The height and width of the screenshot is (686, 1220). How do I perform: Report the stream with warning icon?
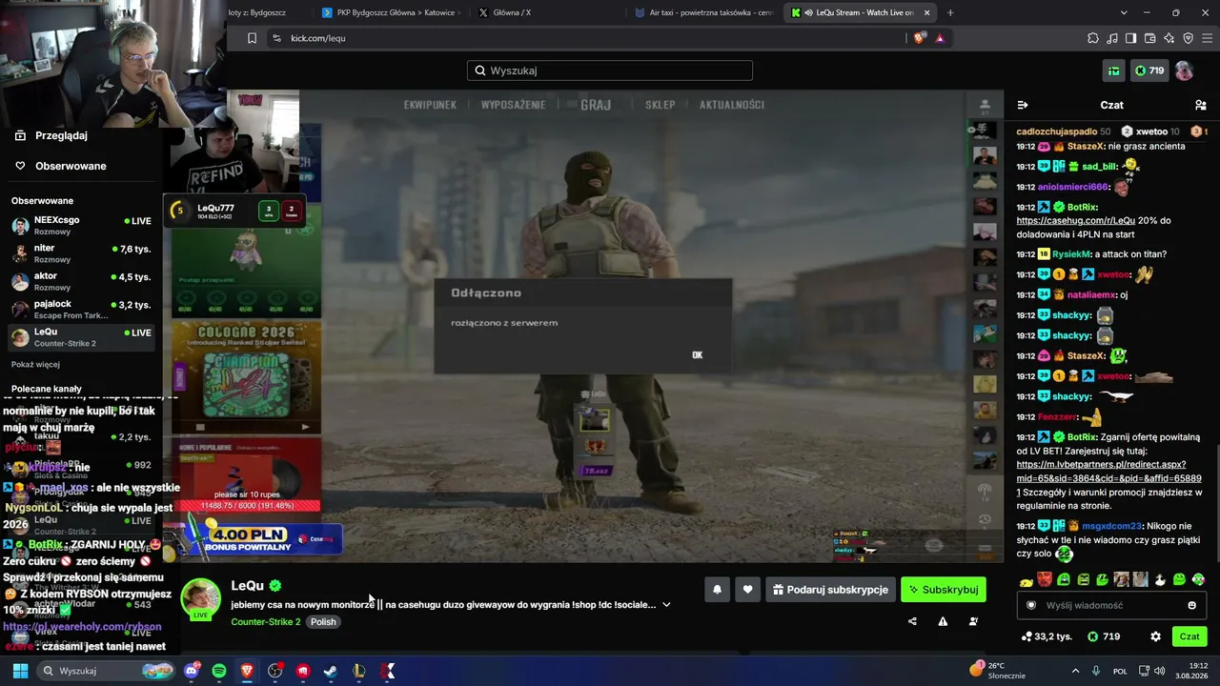943,621
